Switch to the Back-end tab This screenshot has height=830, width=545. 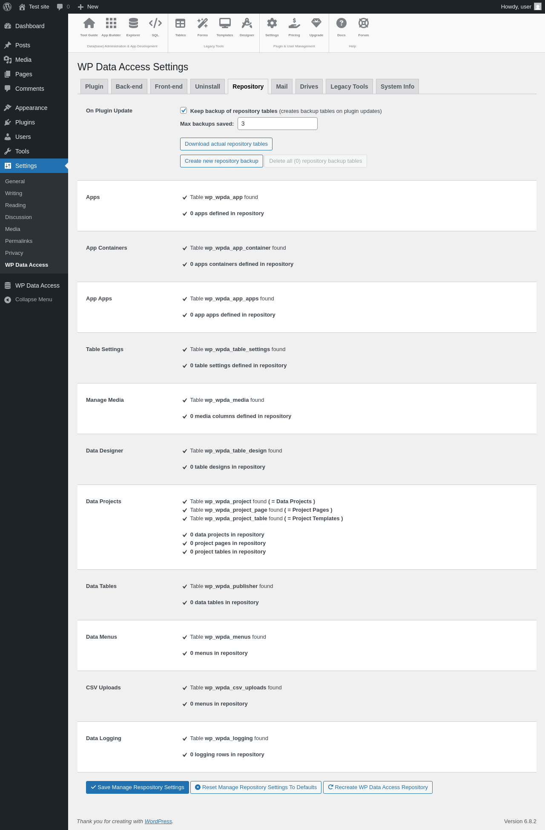129,86
